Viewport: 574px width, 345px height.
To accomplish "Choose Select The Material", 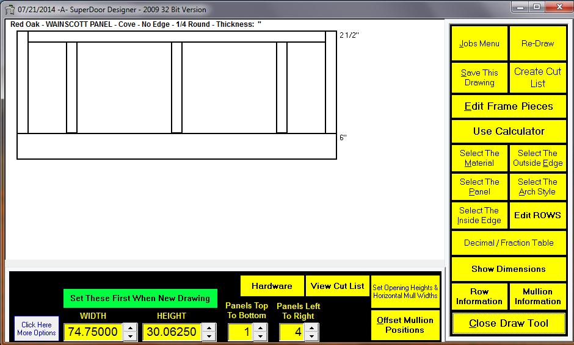I will click(479, 158).
